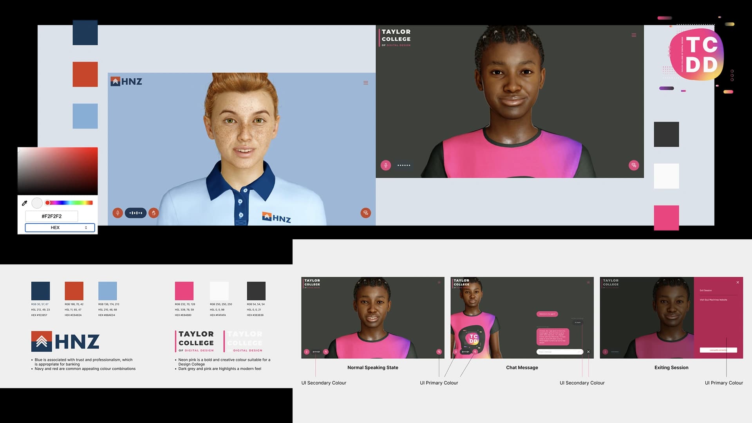Click 'UI Primary Colour' label below Exiting Session

tap(724, 383)
